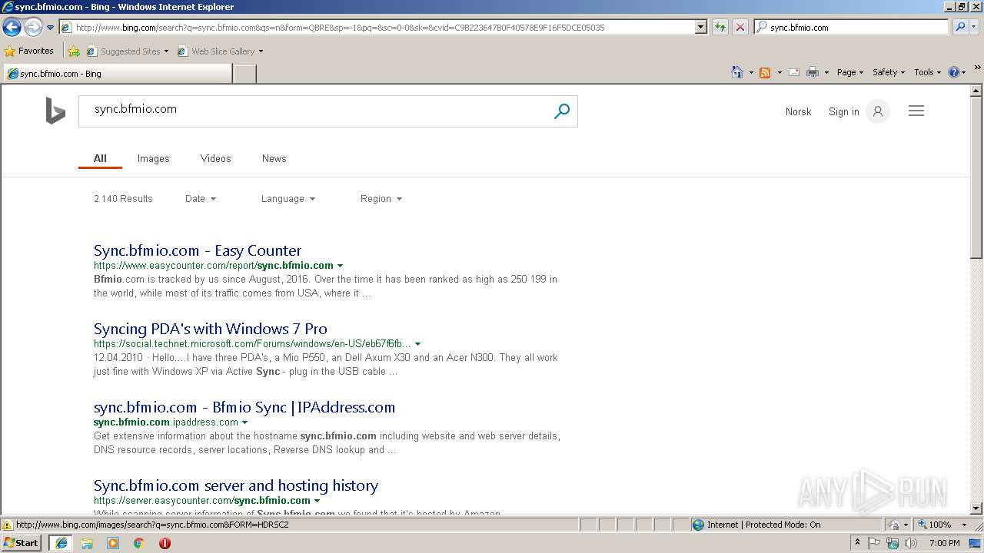Click the Internet Explorer taskbar icon
This screenshot has height=553, width=984.
pyautogui.click(x=61, y=543)
